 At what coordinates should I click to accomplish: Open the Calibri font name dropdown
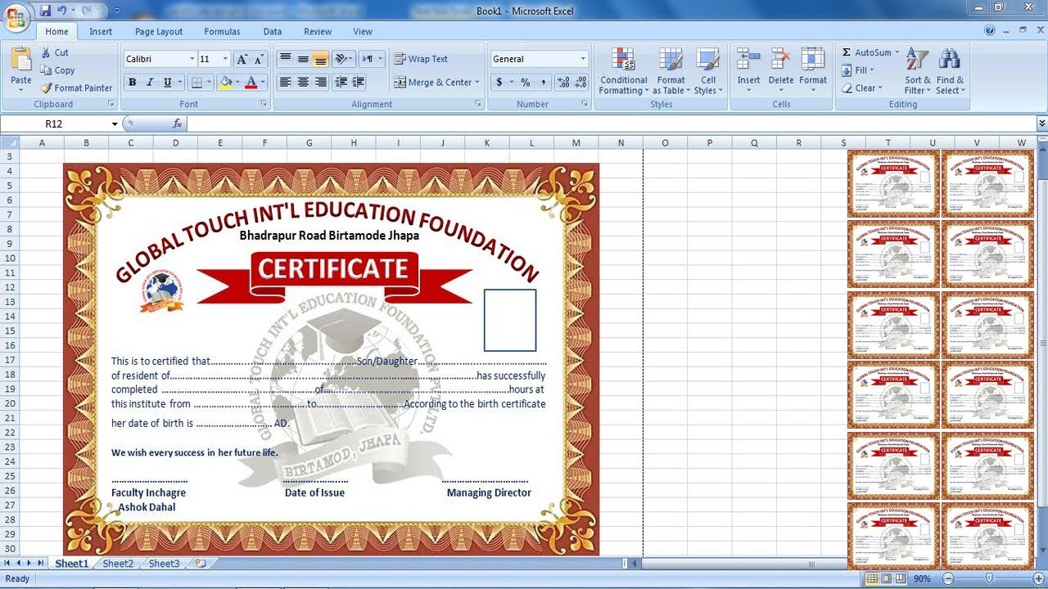pyautogui.click(x=192, y=59)
